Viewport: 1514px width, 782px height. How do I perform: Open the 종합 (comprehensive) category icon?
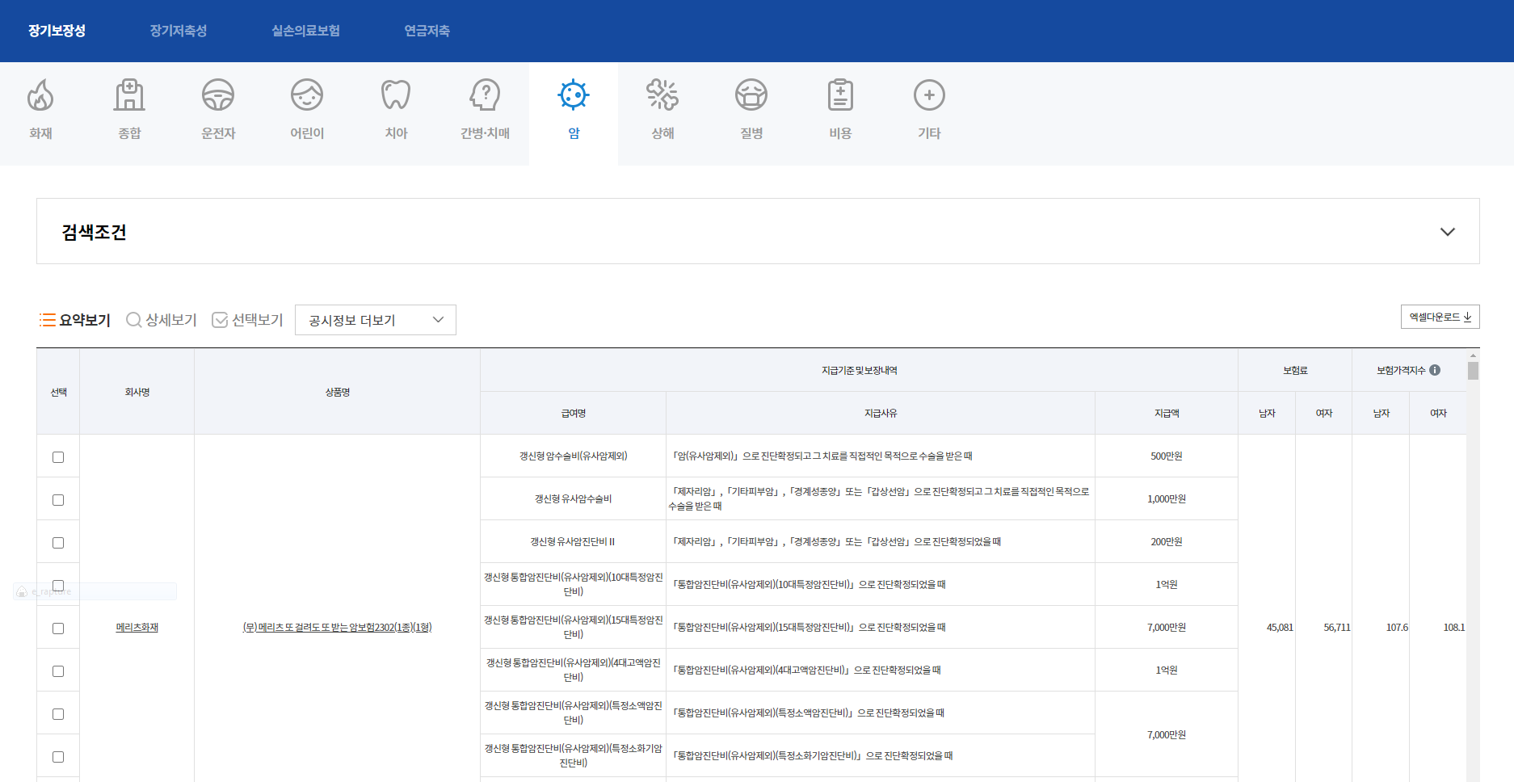(129, 96)
